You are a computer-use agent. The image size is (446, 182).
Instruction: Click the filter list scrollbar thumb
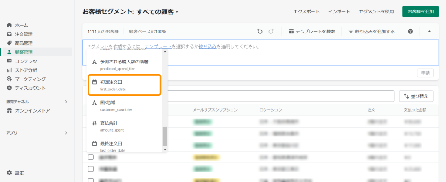click(x=165, y=136)
